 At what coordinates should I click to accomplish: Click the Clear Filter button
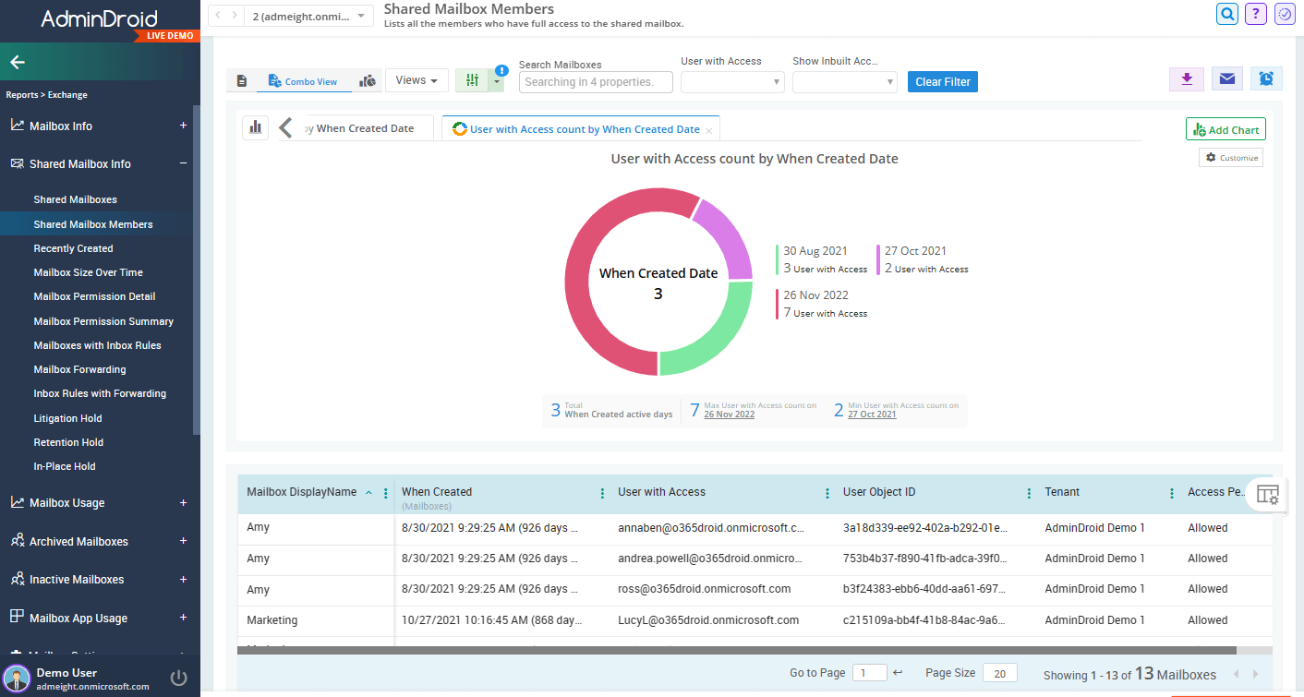[x=942, y=82]
